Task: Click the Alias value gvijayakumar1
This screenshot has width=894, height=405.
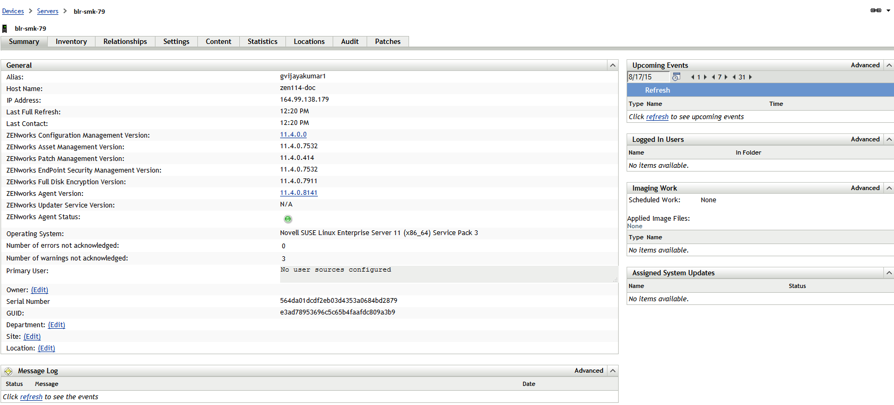Action: pyautogui.click(x=303, y=76)
